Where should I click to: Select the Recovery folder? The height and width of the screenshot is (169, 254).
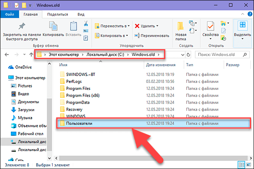point(71,109)
